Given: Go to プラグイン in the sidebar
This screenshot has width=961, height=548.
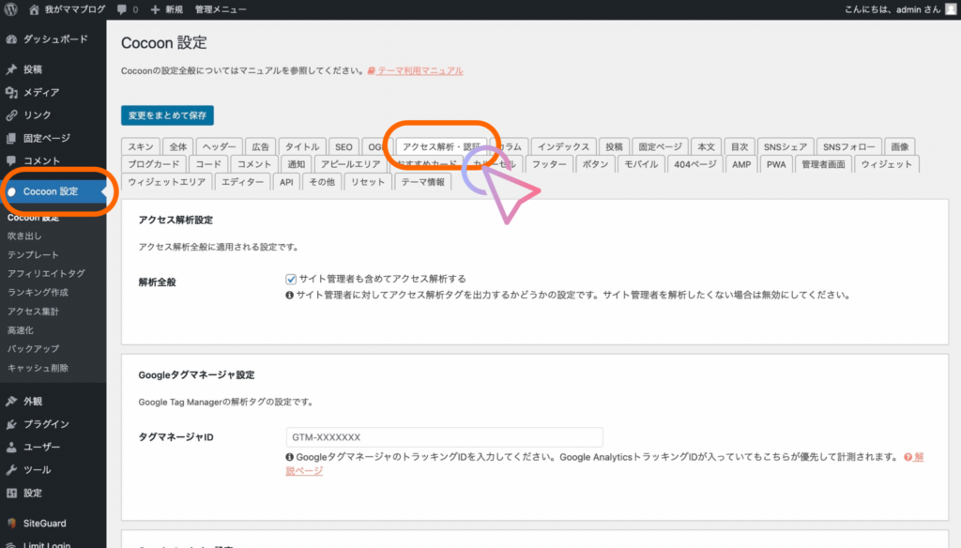Looking at the screenshot, I should click(x=46, y=424).
